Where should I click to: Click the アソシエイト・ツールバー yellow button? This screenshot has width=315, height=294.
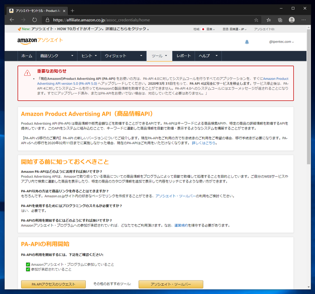(x=171, y=284)
